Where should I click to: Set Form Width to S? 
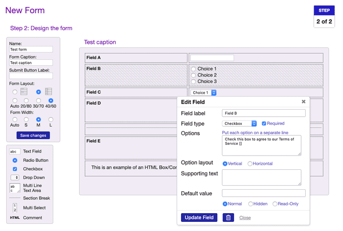point(26,119)
